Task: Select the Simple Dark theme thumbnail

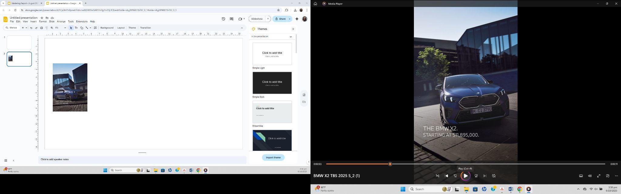Action: pyautogui.click(x=272, y=83)
